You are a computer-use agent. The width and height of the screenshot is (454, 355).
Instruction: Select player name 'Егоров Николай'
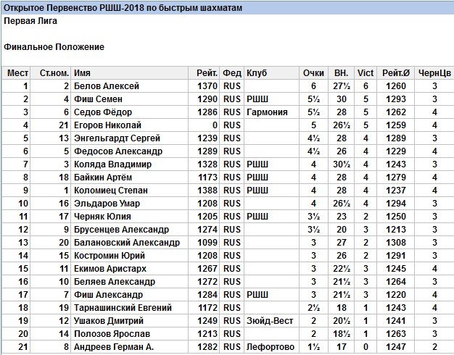(x=107, y=125)
